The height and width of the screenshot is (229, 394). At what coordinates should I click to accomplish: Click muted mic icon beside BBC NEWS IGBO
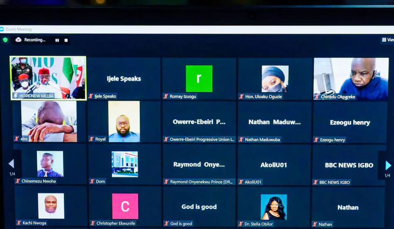tap(315, 182)
